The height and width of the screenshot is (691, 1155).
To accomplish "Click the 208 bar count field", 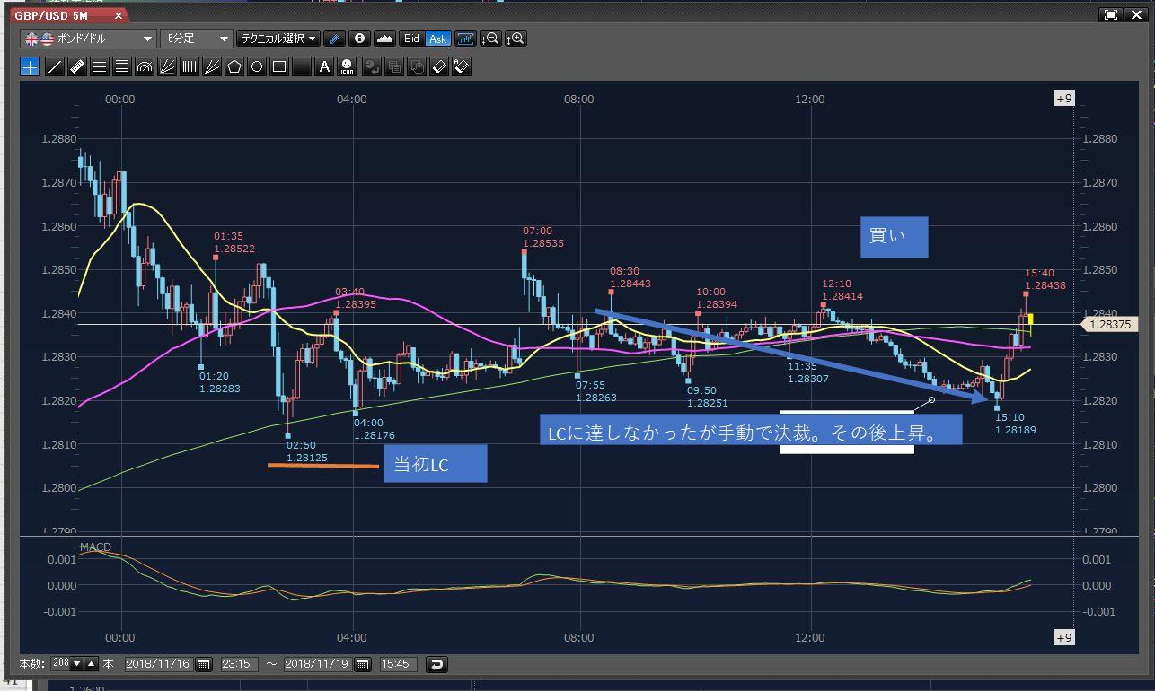I will point(61,664).
